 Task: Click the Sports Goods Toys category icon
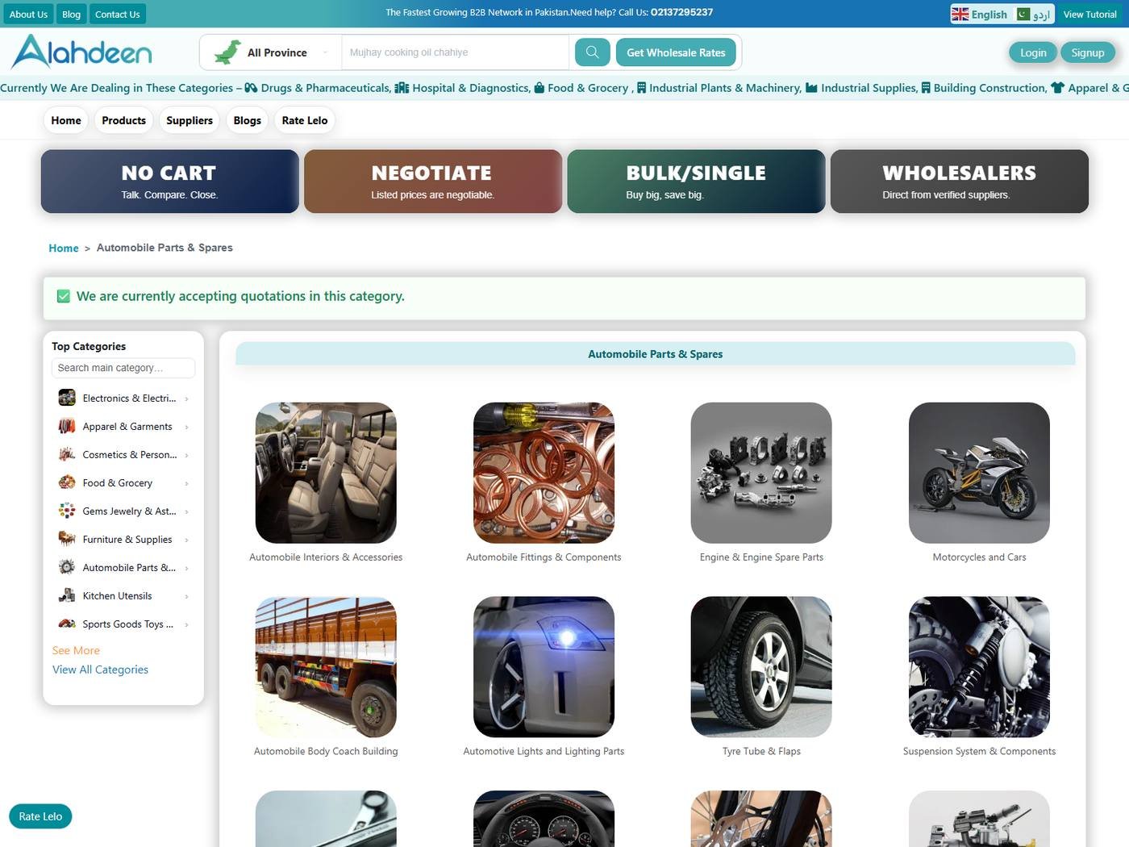(67, 624)
